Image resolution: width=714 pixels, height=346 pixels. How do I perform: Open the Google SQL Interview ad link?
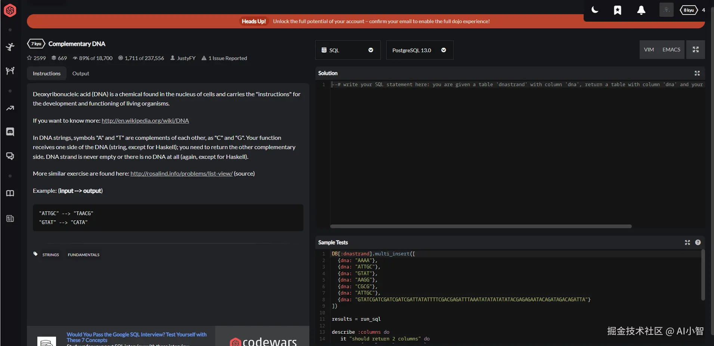(x=136, y=337)
